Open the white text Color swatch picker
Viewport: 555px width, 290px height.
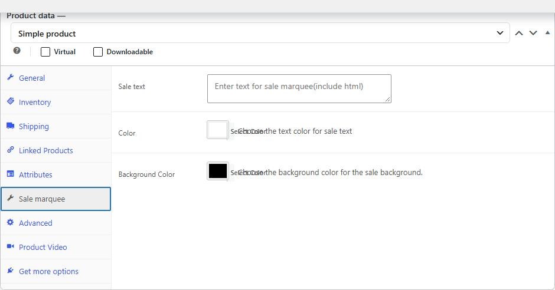tap(218, 130)
